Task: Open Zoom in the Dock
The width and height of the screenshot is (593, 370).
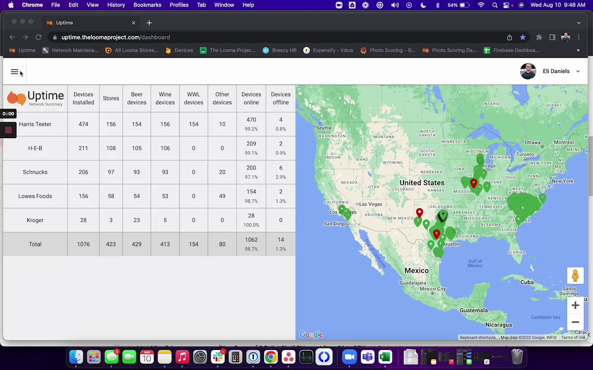Action: [350, 357]
